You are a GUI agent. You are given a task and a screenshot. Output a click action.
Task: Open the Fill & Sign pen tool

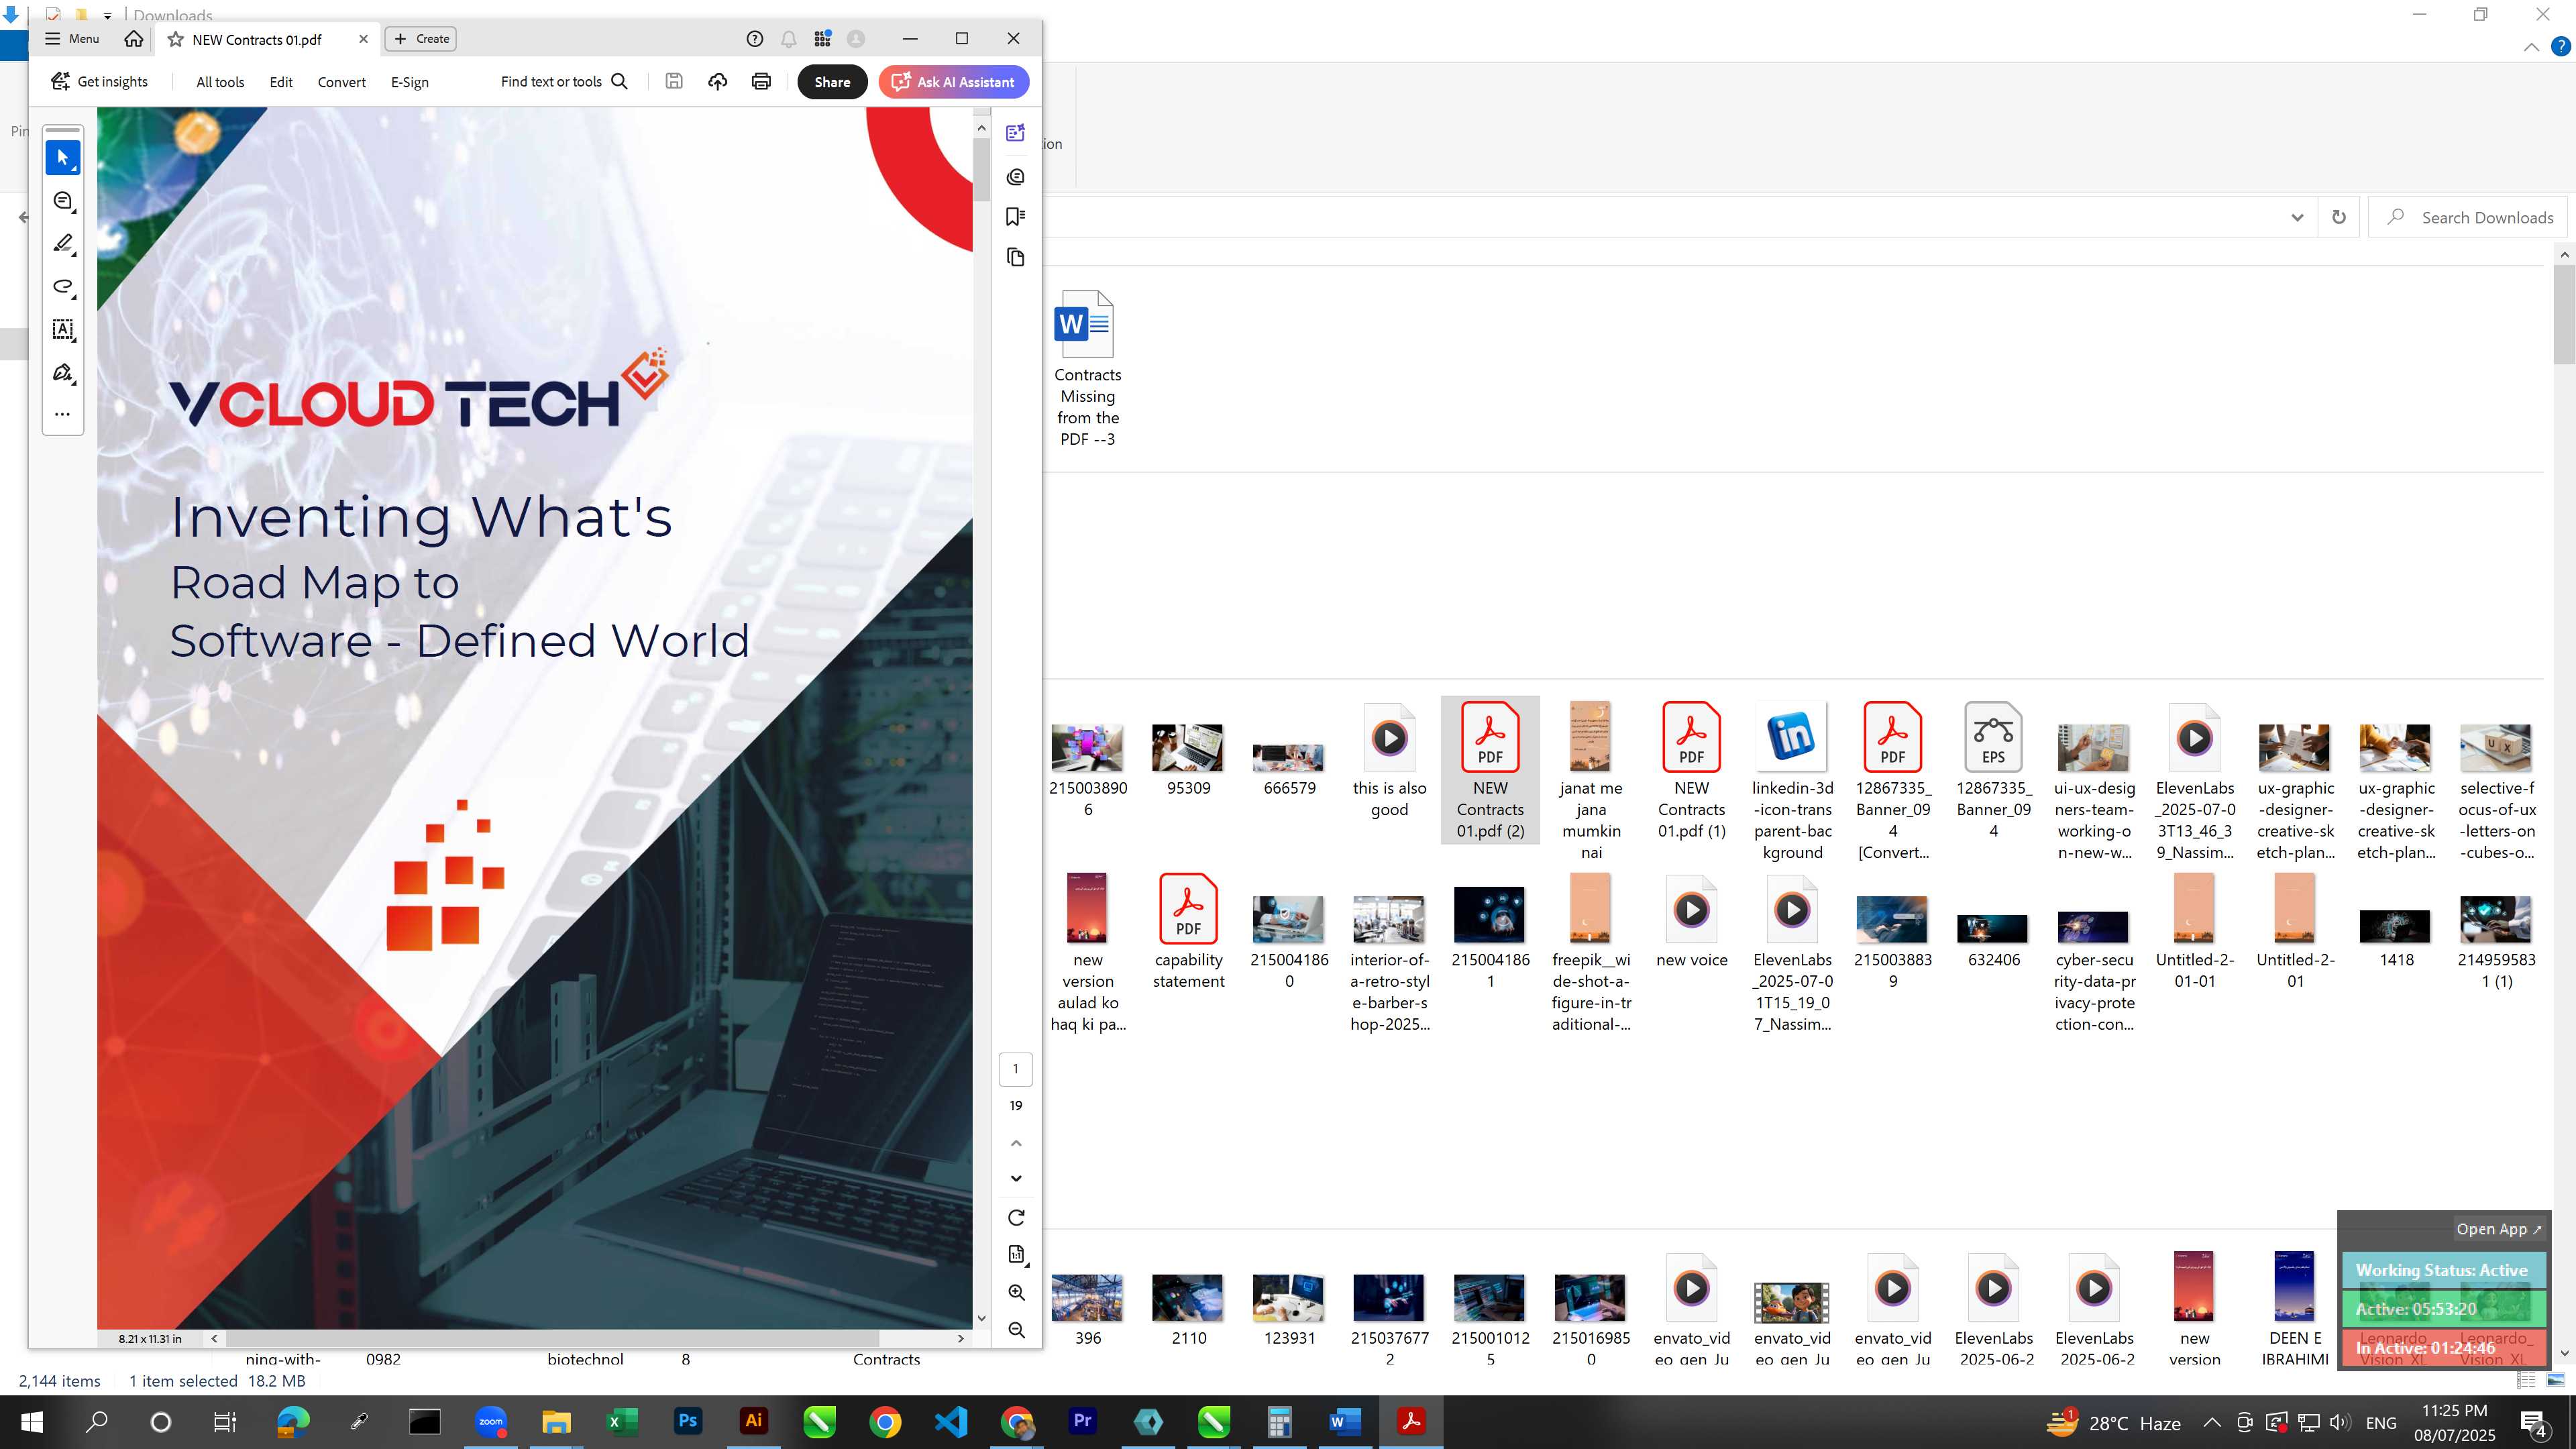point(63,373)
